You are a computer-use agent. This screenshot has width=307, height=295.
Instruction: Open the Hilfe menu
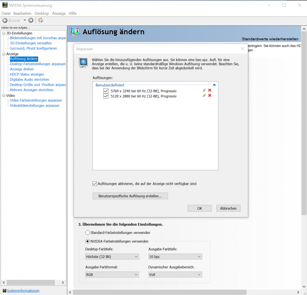73,13
